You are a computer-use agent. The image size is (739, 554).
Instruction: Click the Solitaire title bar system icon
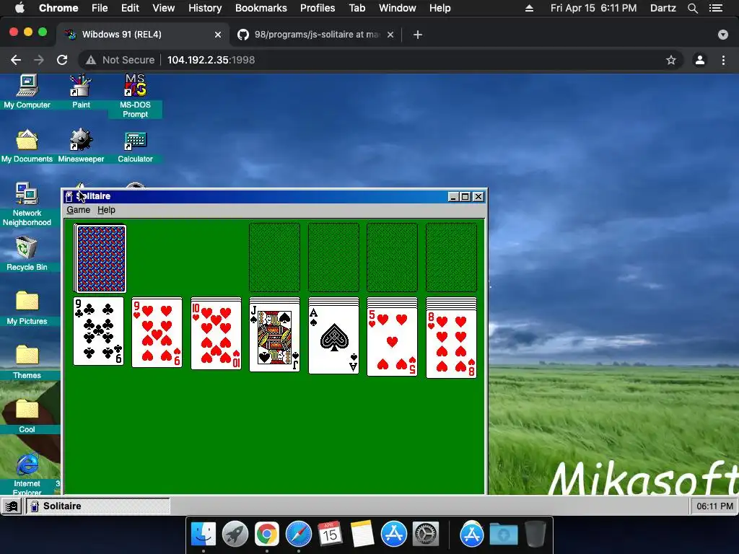pos(69,196)
